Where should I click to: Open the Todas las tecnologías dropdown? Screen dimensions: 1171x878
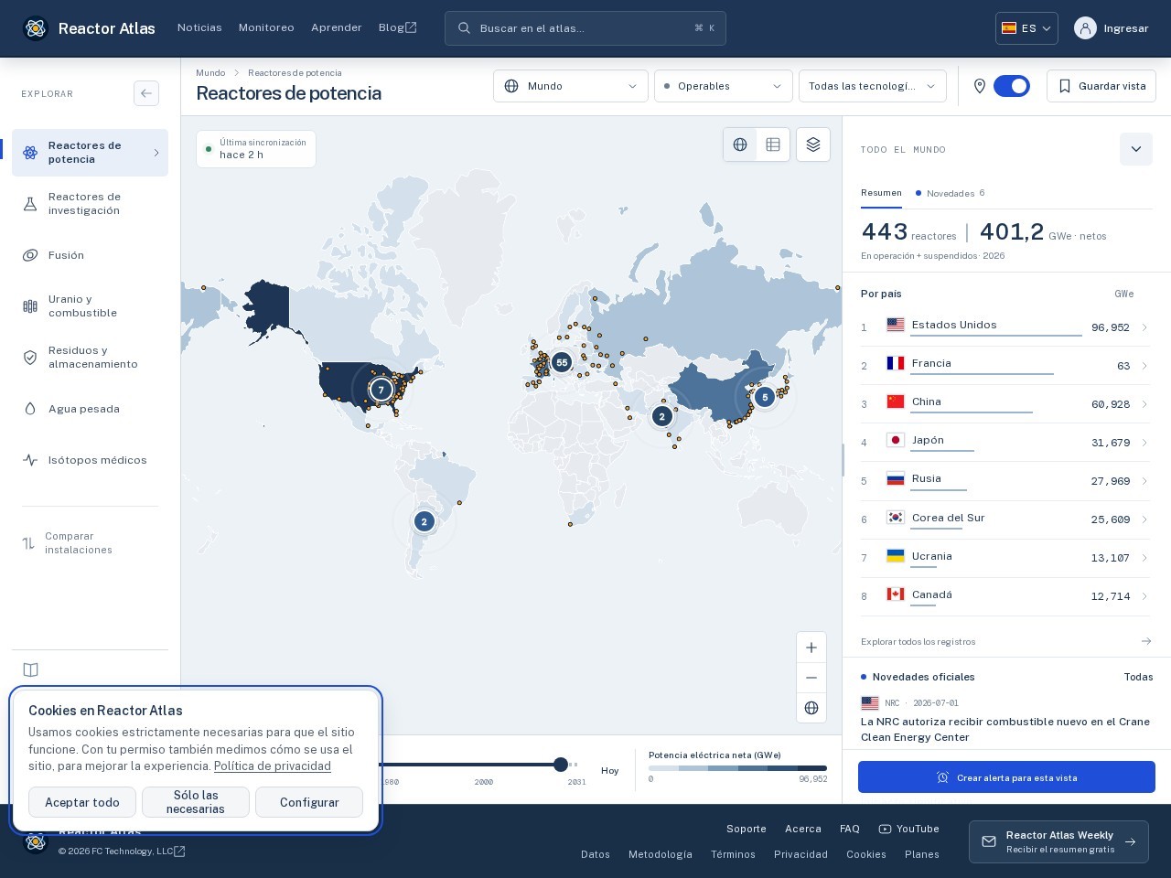[873, 86]
